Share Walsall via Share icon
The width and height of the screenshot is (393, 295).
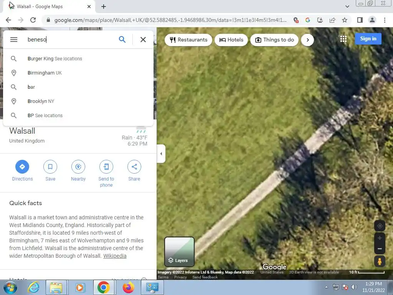point(134,167)
